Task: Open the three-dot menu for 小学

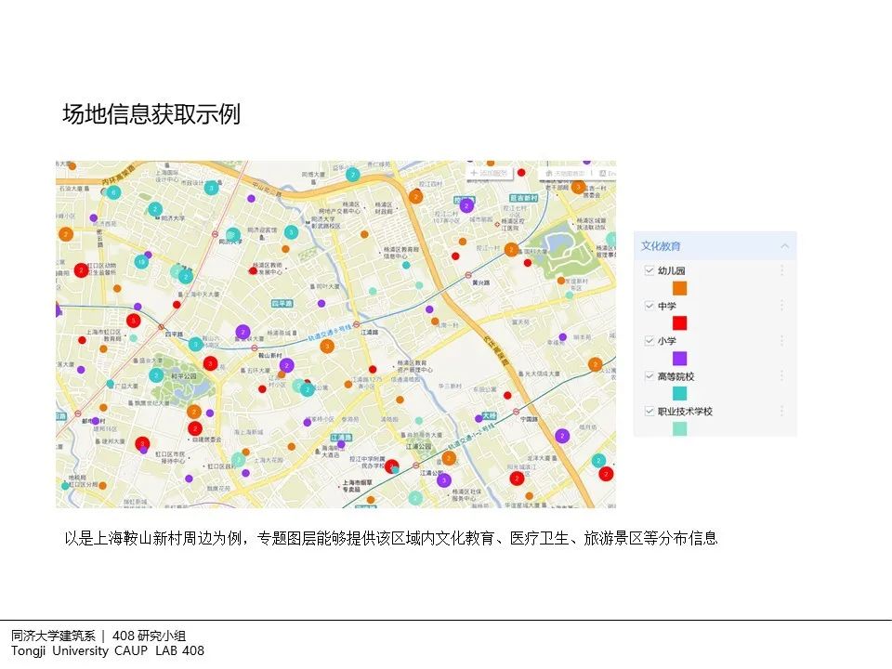Action: (x=781, y=341)
